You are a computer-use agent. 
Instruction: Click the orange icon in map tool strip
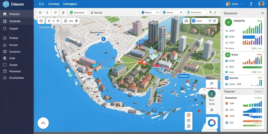click(x=189, y=115)
